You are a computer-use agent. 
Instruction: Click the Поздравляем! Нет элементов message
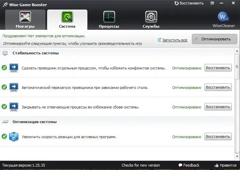44,36
